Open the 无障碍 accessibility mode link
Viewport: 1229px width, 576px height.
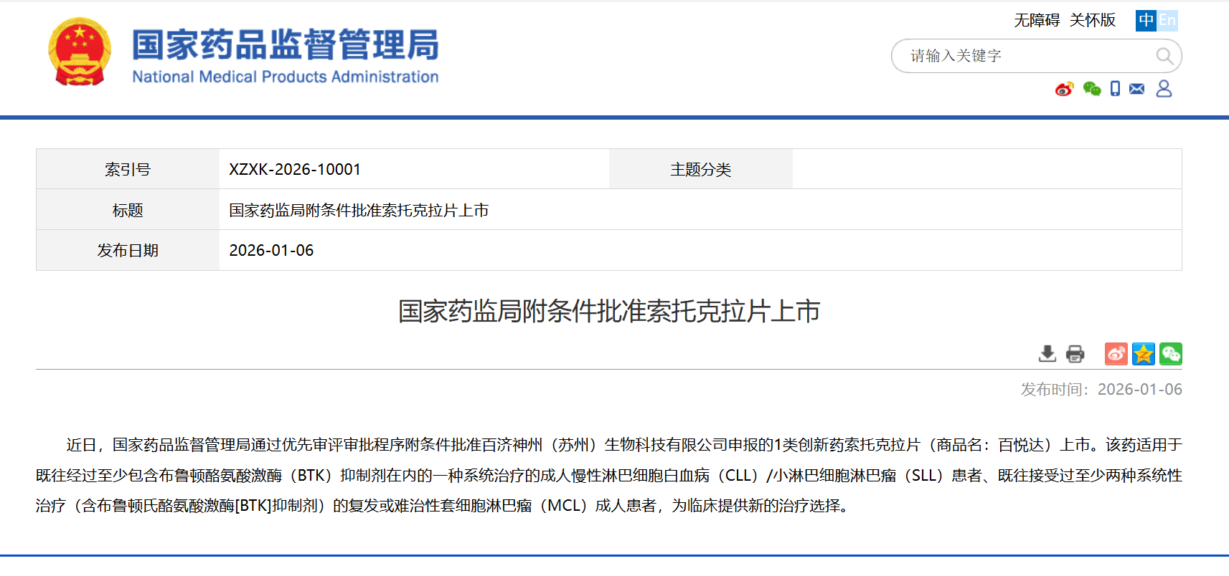tap(1036, 20)
